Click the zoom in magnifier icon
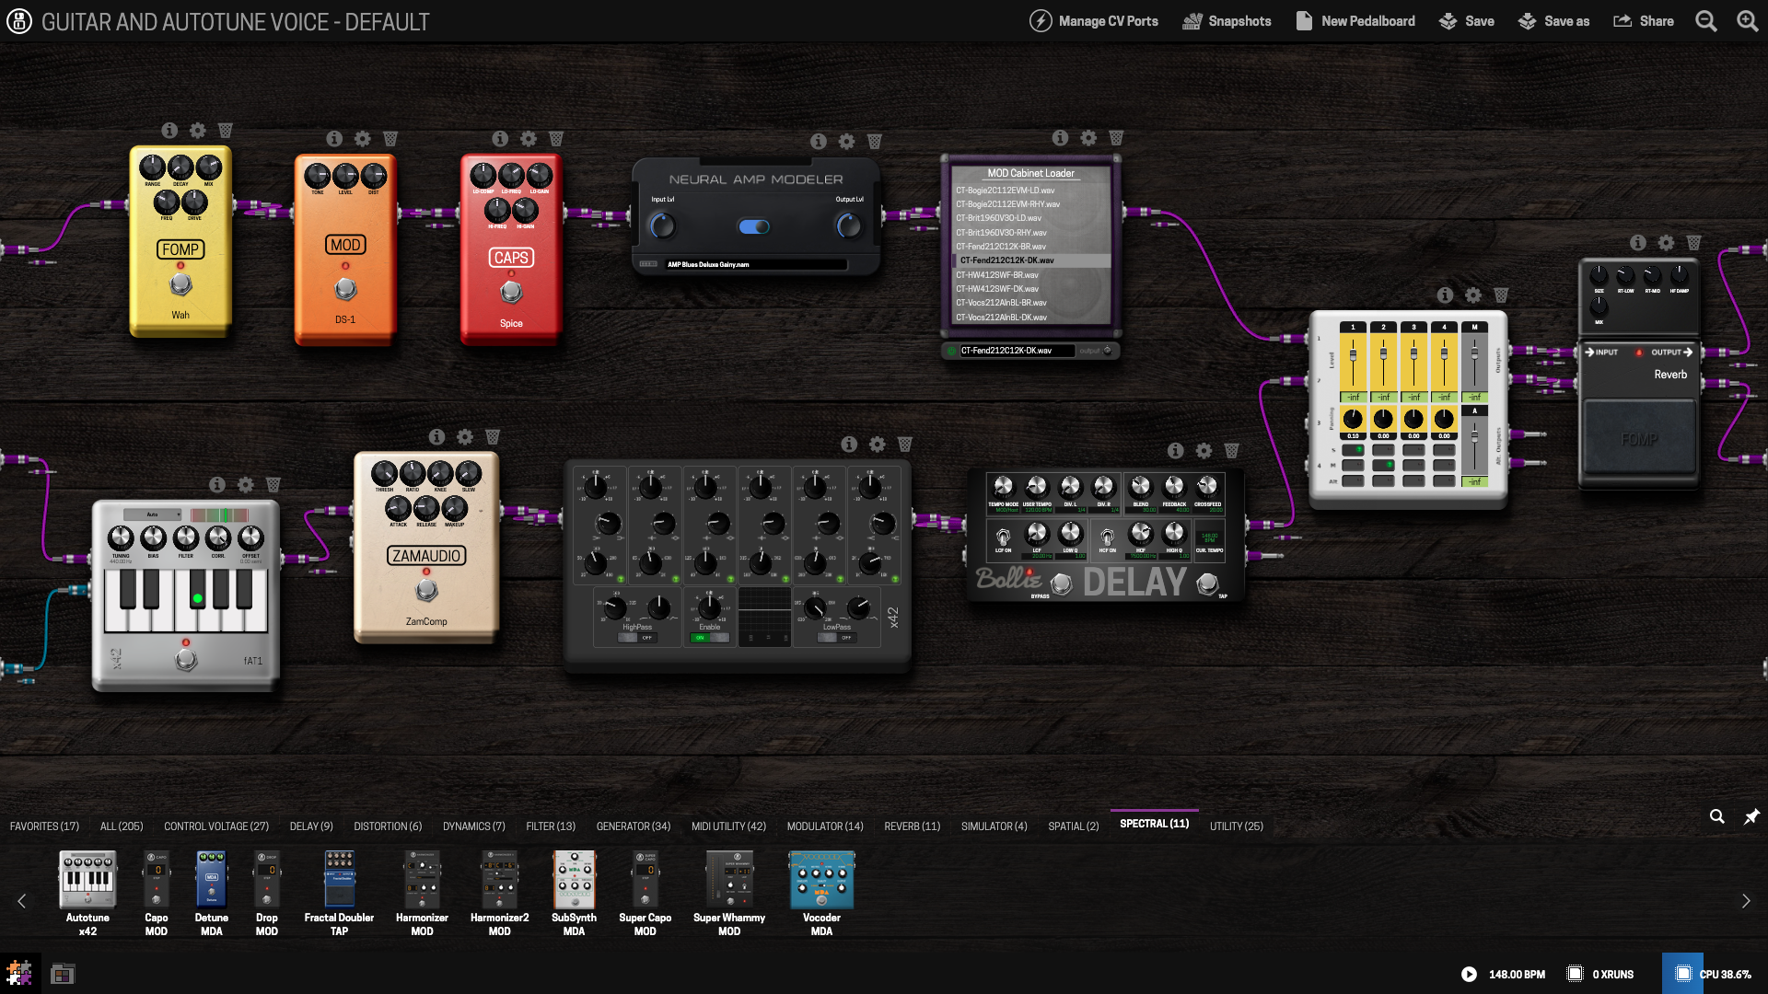1768x994 pixels. [x=1747, y=21]
